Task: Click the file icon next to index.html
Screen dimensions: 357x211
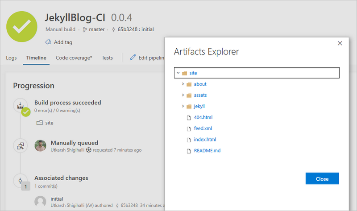Action: [x=189, y=140]
